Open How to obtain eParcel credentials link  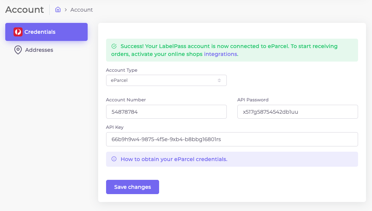coord(174,159)
